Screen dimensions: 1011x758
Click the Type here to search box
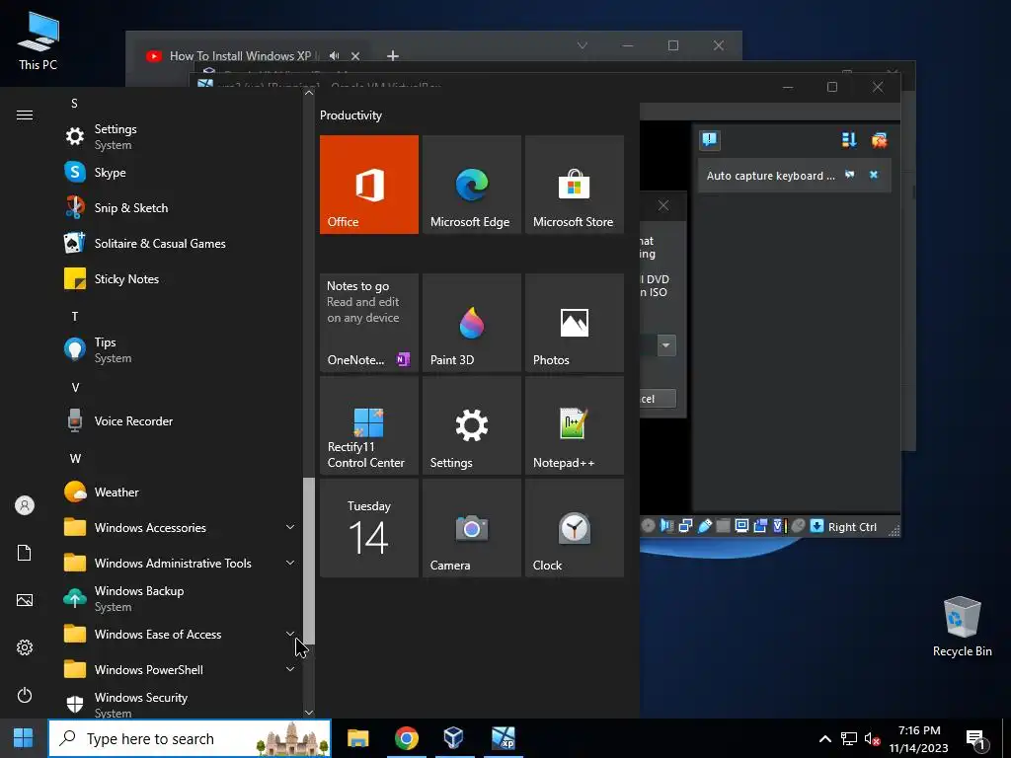point(190,738)
